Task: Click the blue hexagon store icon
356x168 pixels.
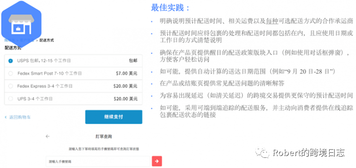Action: [x=22, y=24]
